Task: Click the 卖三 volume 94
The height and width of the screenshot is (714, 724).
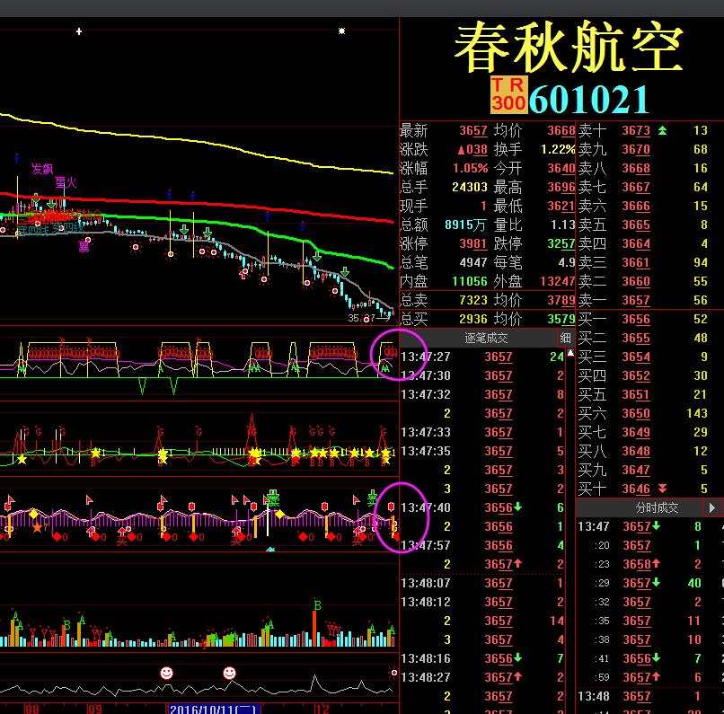Action: pyautogui.click(x=701, y=262)
